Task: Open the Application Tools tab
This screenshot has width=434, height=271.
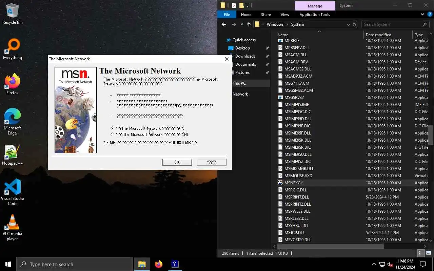Action: (x=315, y=15)
